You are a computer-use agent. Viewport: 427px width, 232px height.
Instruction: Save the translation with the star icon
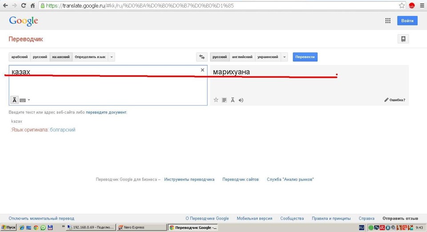pyautogui.click(x=216, y=100)
